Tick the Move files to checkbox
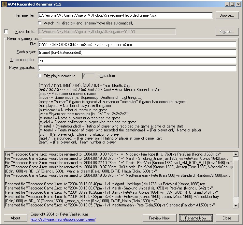Screen dimensions: 243x225 point(6,32)
